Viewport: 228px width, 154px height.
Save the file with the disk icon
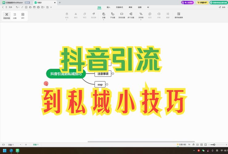(34, 7)
